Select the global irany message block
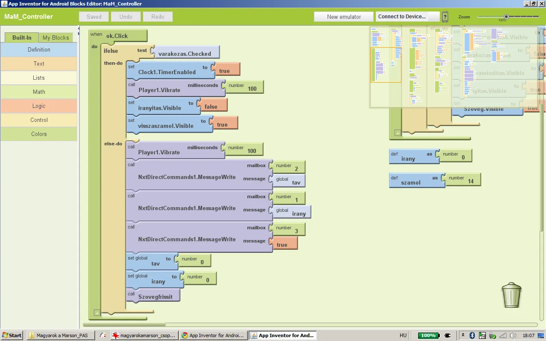The image size is (546, 341). point(290,212)
